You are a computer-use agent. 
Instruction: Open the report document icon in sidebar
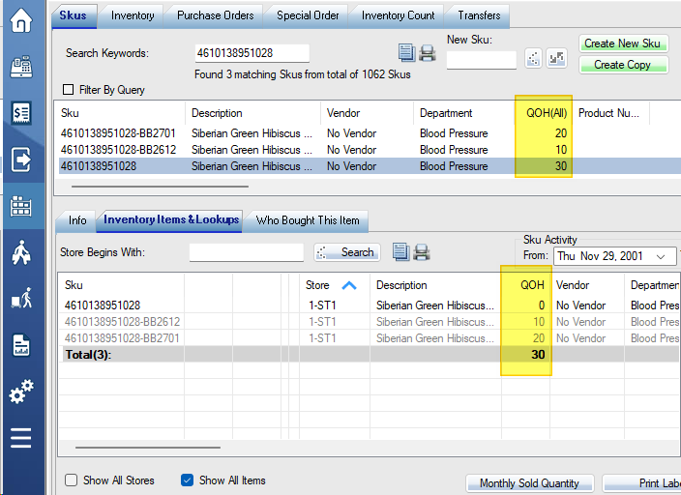21,345
